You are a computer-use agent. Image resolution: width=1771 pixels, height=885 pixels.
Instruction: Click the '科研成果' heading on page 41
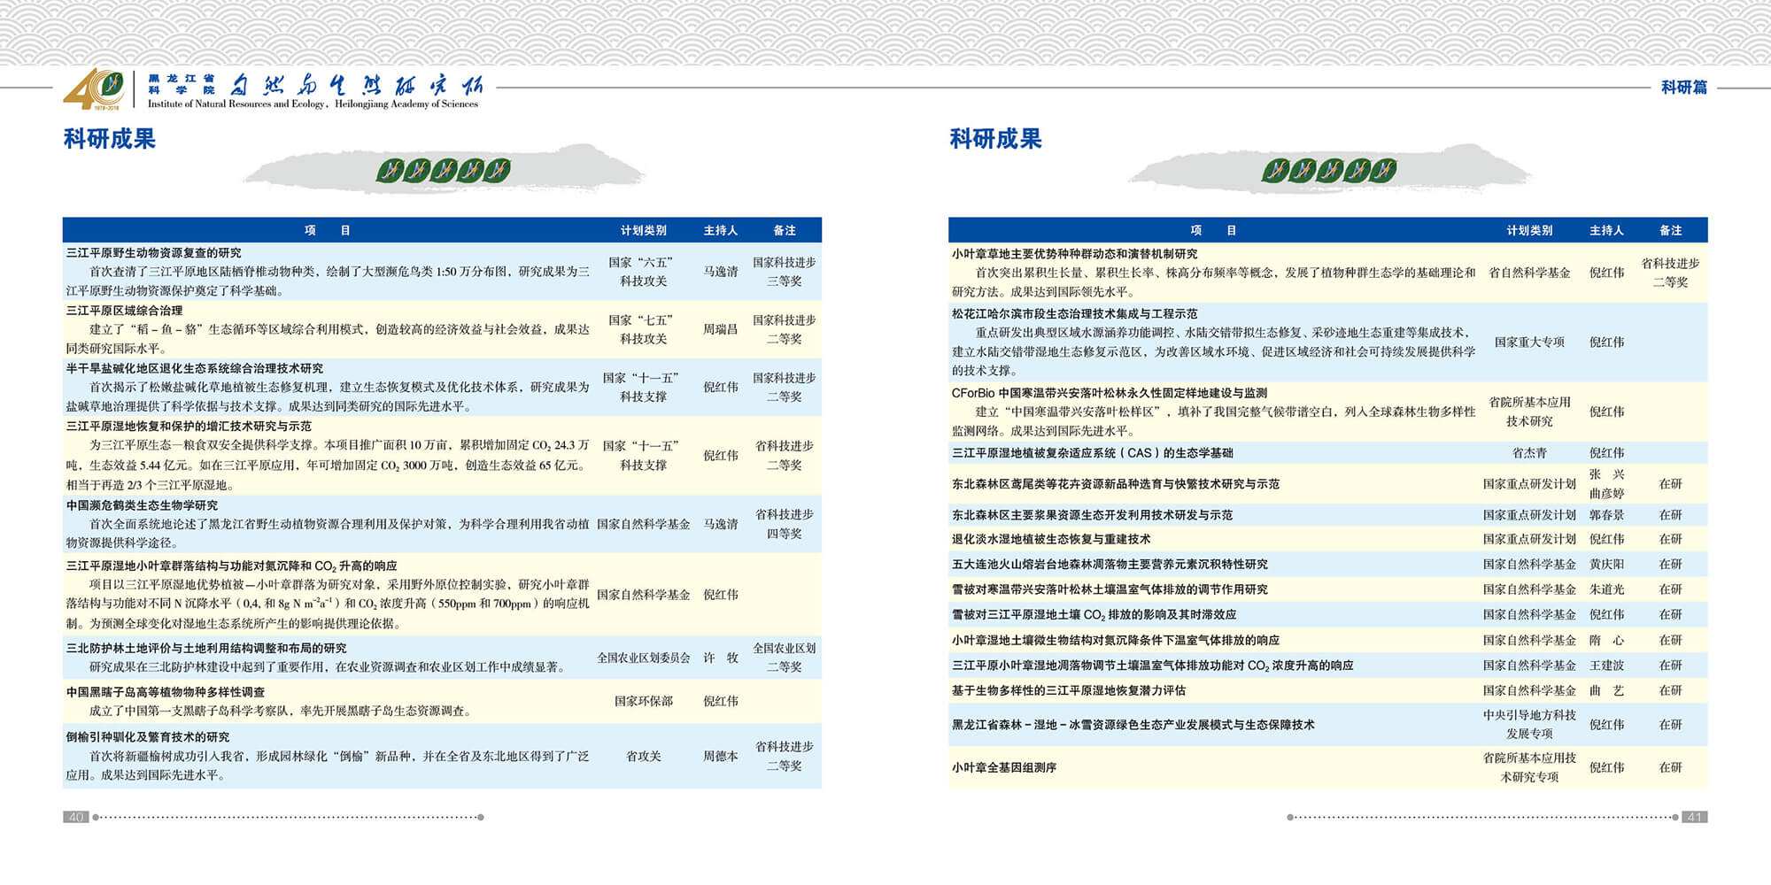[995, 139]
